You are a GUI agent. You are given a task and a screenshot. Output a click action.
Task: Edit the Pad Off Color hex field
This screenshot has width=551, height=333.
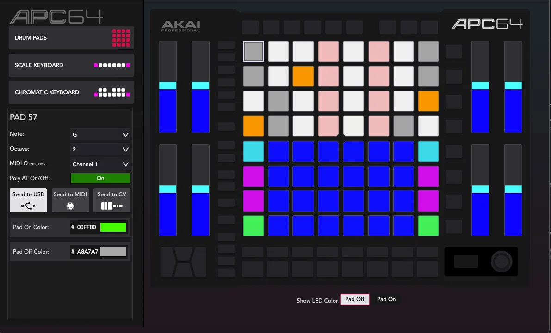click(x=87, y=252)
